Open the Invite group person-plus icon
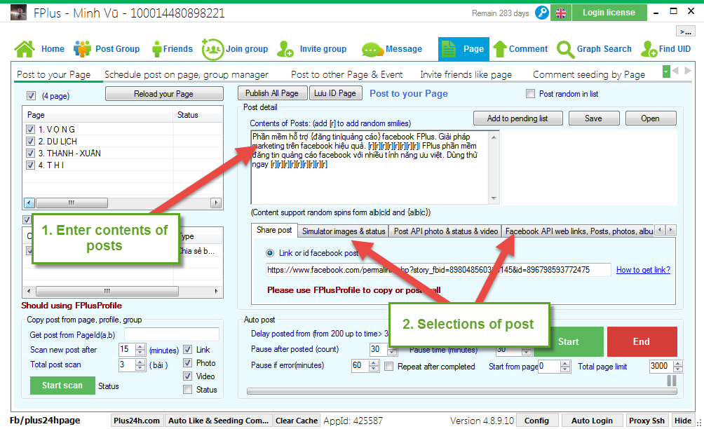The image size is (704, 429). pyautogui.click(x=285, y=49)
